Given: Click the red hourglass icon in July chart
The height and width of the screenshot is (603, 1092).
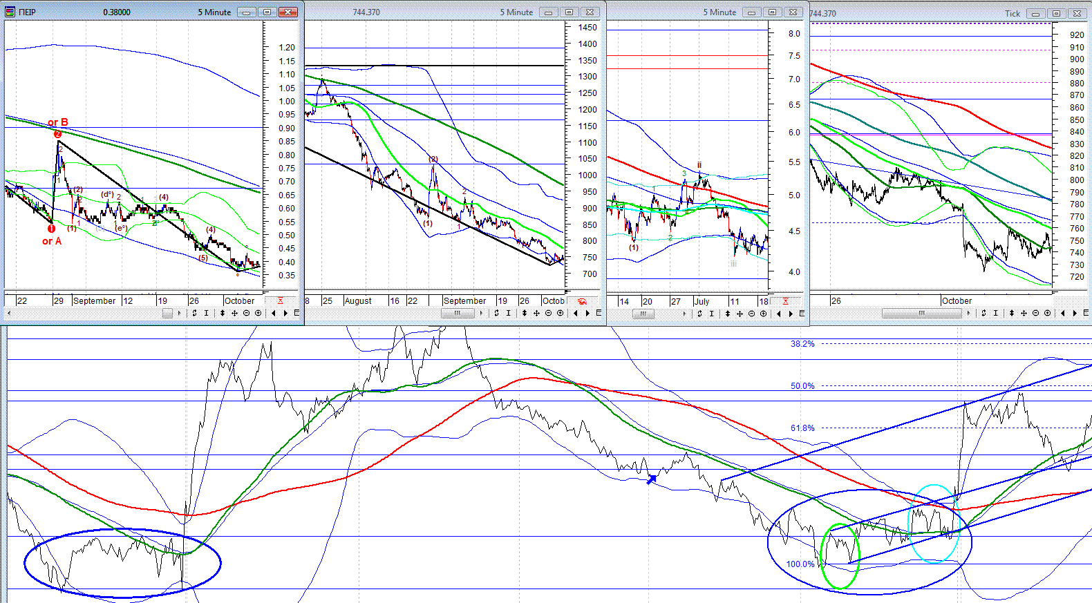Looking at the screenshot, I should 786,301.
